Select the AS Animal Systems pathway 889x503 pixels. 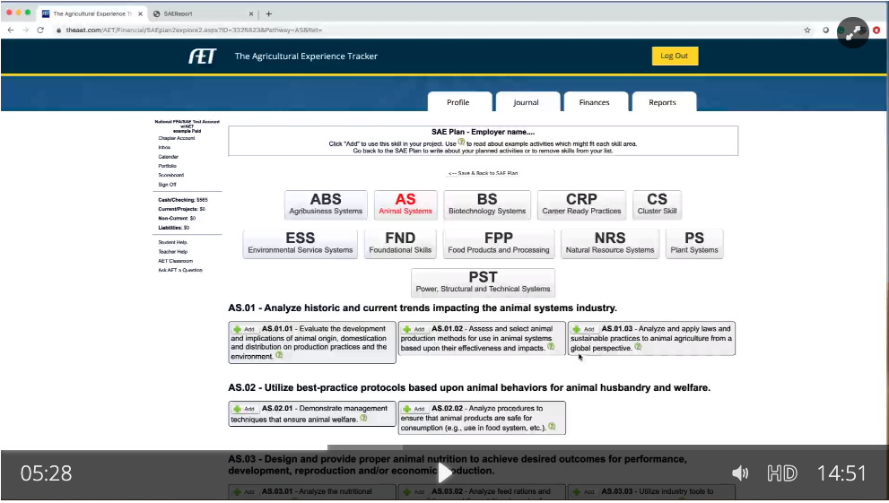tap(405, 204)
